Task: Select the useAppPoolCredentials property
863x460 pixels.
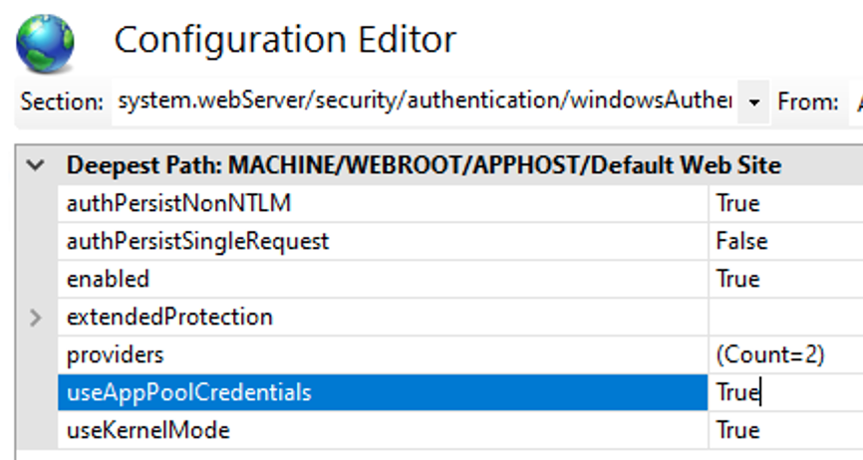Action: point(189,392)
